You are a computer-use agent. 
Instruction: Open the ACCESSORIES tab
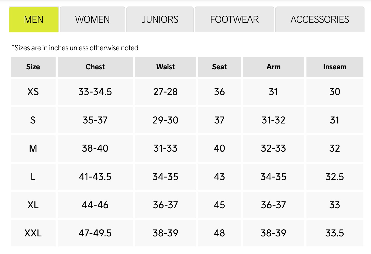pyautogui.click(x=320, y=19)
